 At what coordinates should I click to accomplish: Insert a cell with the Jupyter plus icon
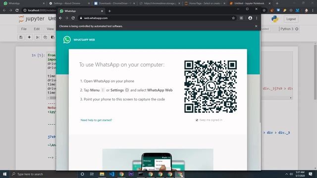29,38
